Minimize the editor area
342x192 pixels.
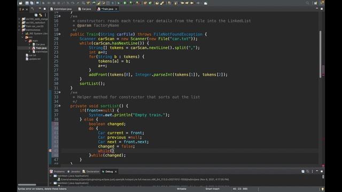click(x=317, y=9)
